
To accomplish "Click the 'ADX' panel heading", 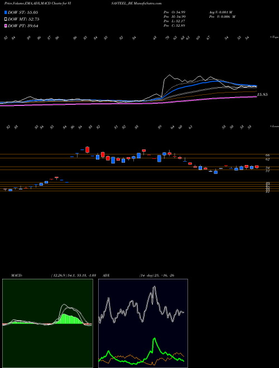I will [x=107, y=275].
